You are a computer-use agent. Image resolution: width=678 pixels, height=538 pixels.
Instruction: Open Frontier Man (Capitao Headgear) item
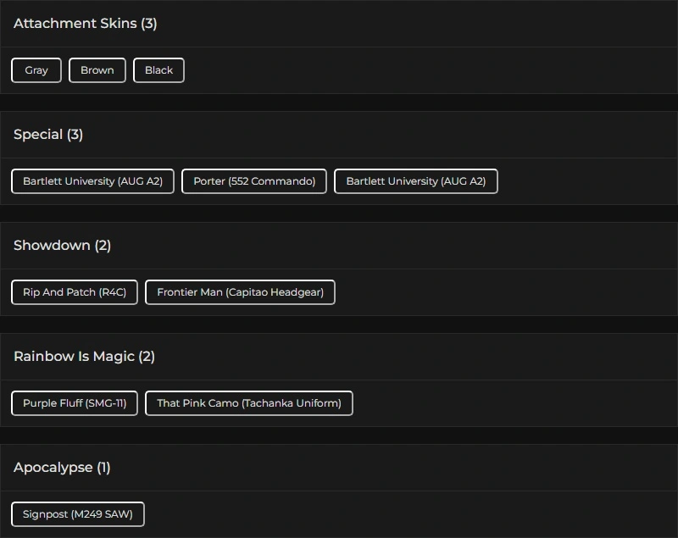[240, 292]
